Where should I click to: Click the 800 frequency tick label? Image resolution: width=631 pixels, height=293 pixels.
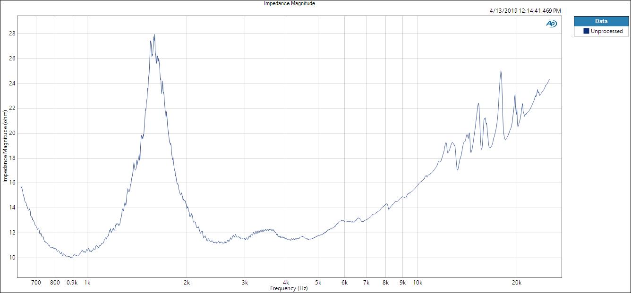pyautogui.click(x=55, y=283)
